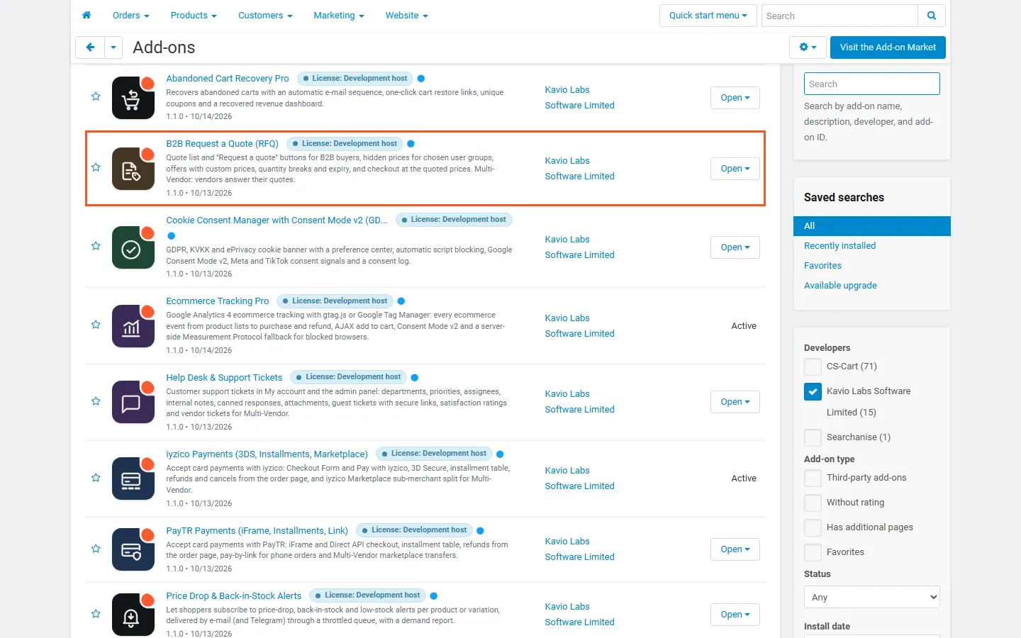Open the Products menu
Viewport: 1021px width, 638px height.
(x=194, y=16)
